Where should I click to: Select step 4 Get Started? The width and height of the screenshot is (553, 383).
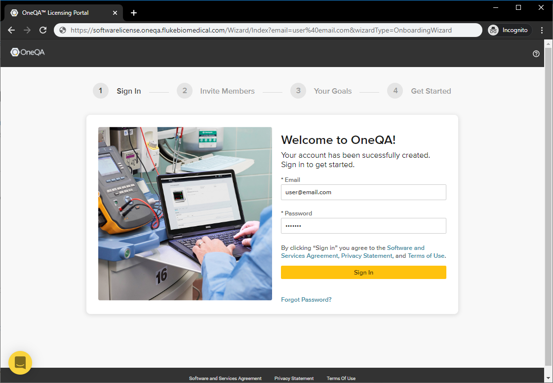point(419,91)
